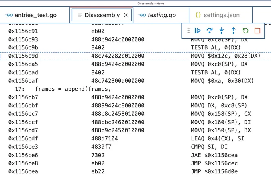Screen dimensions: 271x177
Task: Select address 0x1156cd7
Action: click(23, 130)
